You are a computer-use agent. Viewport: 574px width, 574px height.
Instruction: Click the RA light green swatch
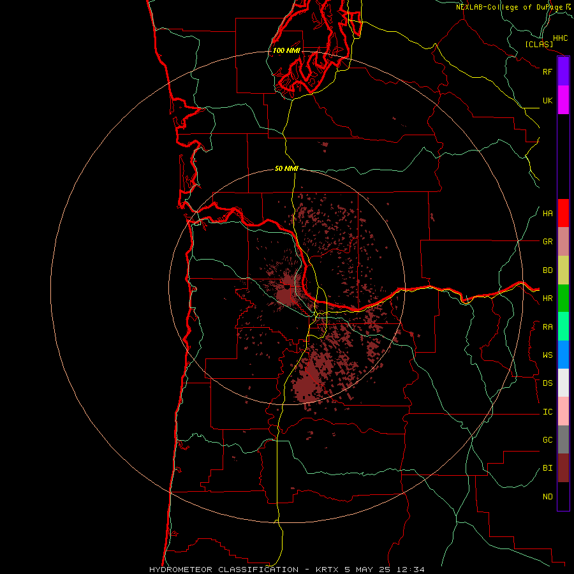click(x=563, y=327)
